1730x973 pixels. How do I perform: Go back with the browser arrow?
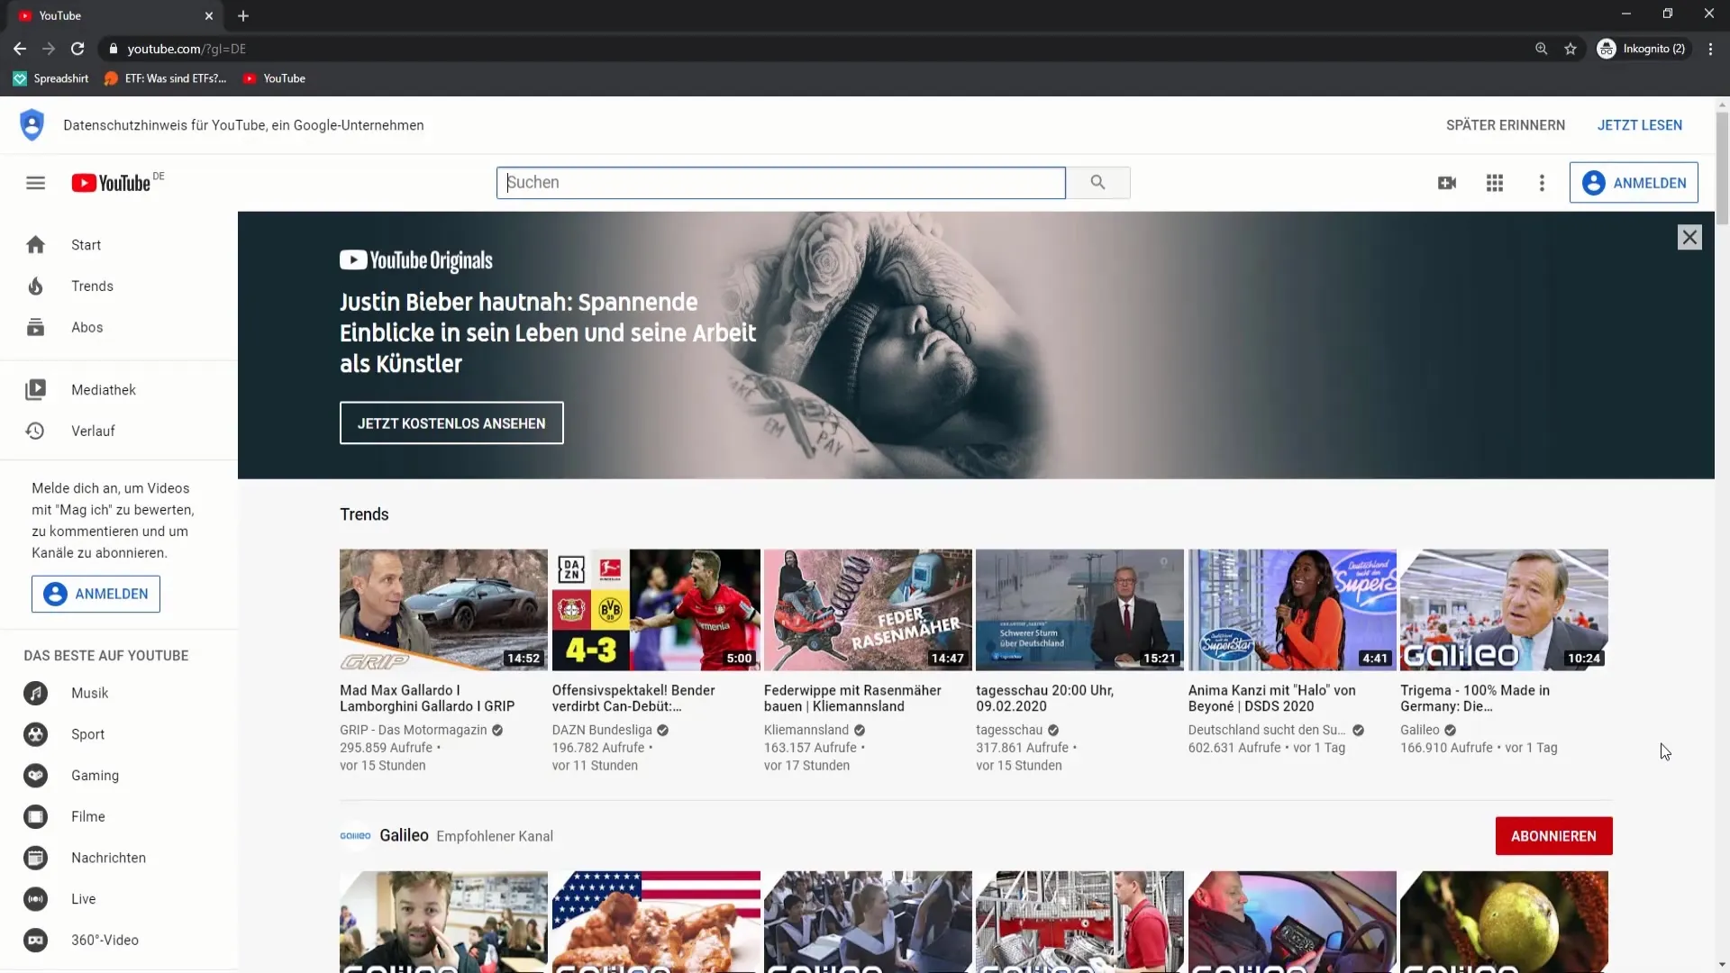[x=20, y=49]
